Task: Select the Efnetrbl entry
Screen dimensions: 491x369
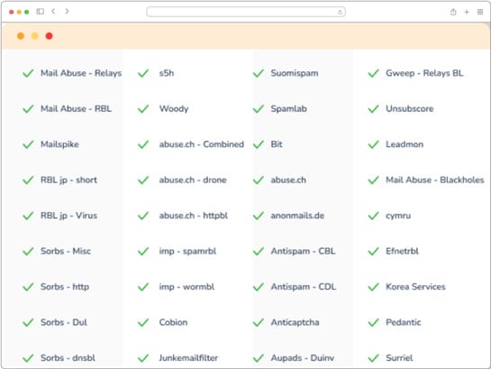Action: [x=402, y=251]
